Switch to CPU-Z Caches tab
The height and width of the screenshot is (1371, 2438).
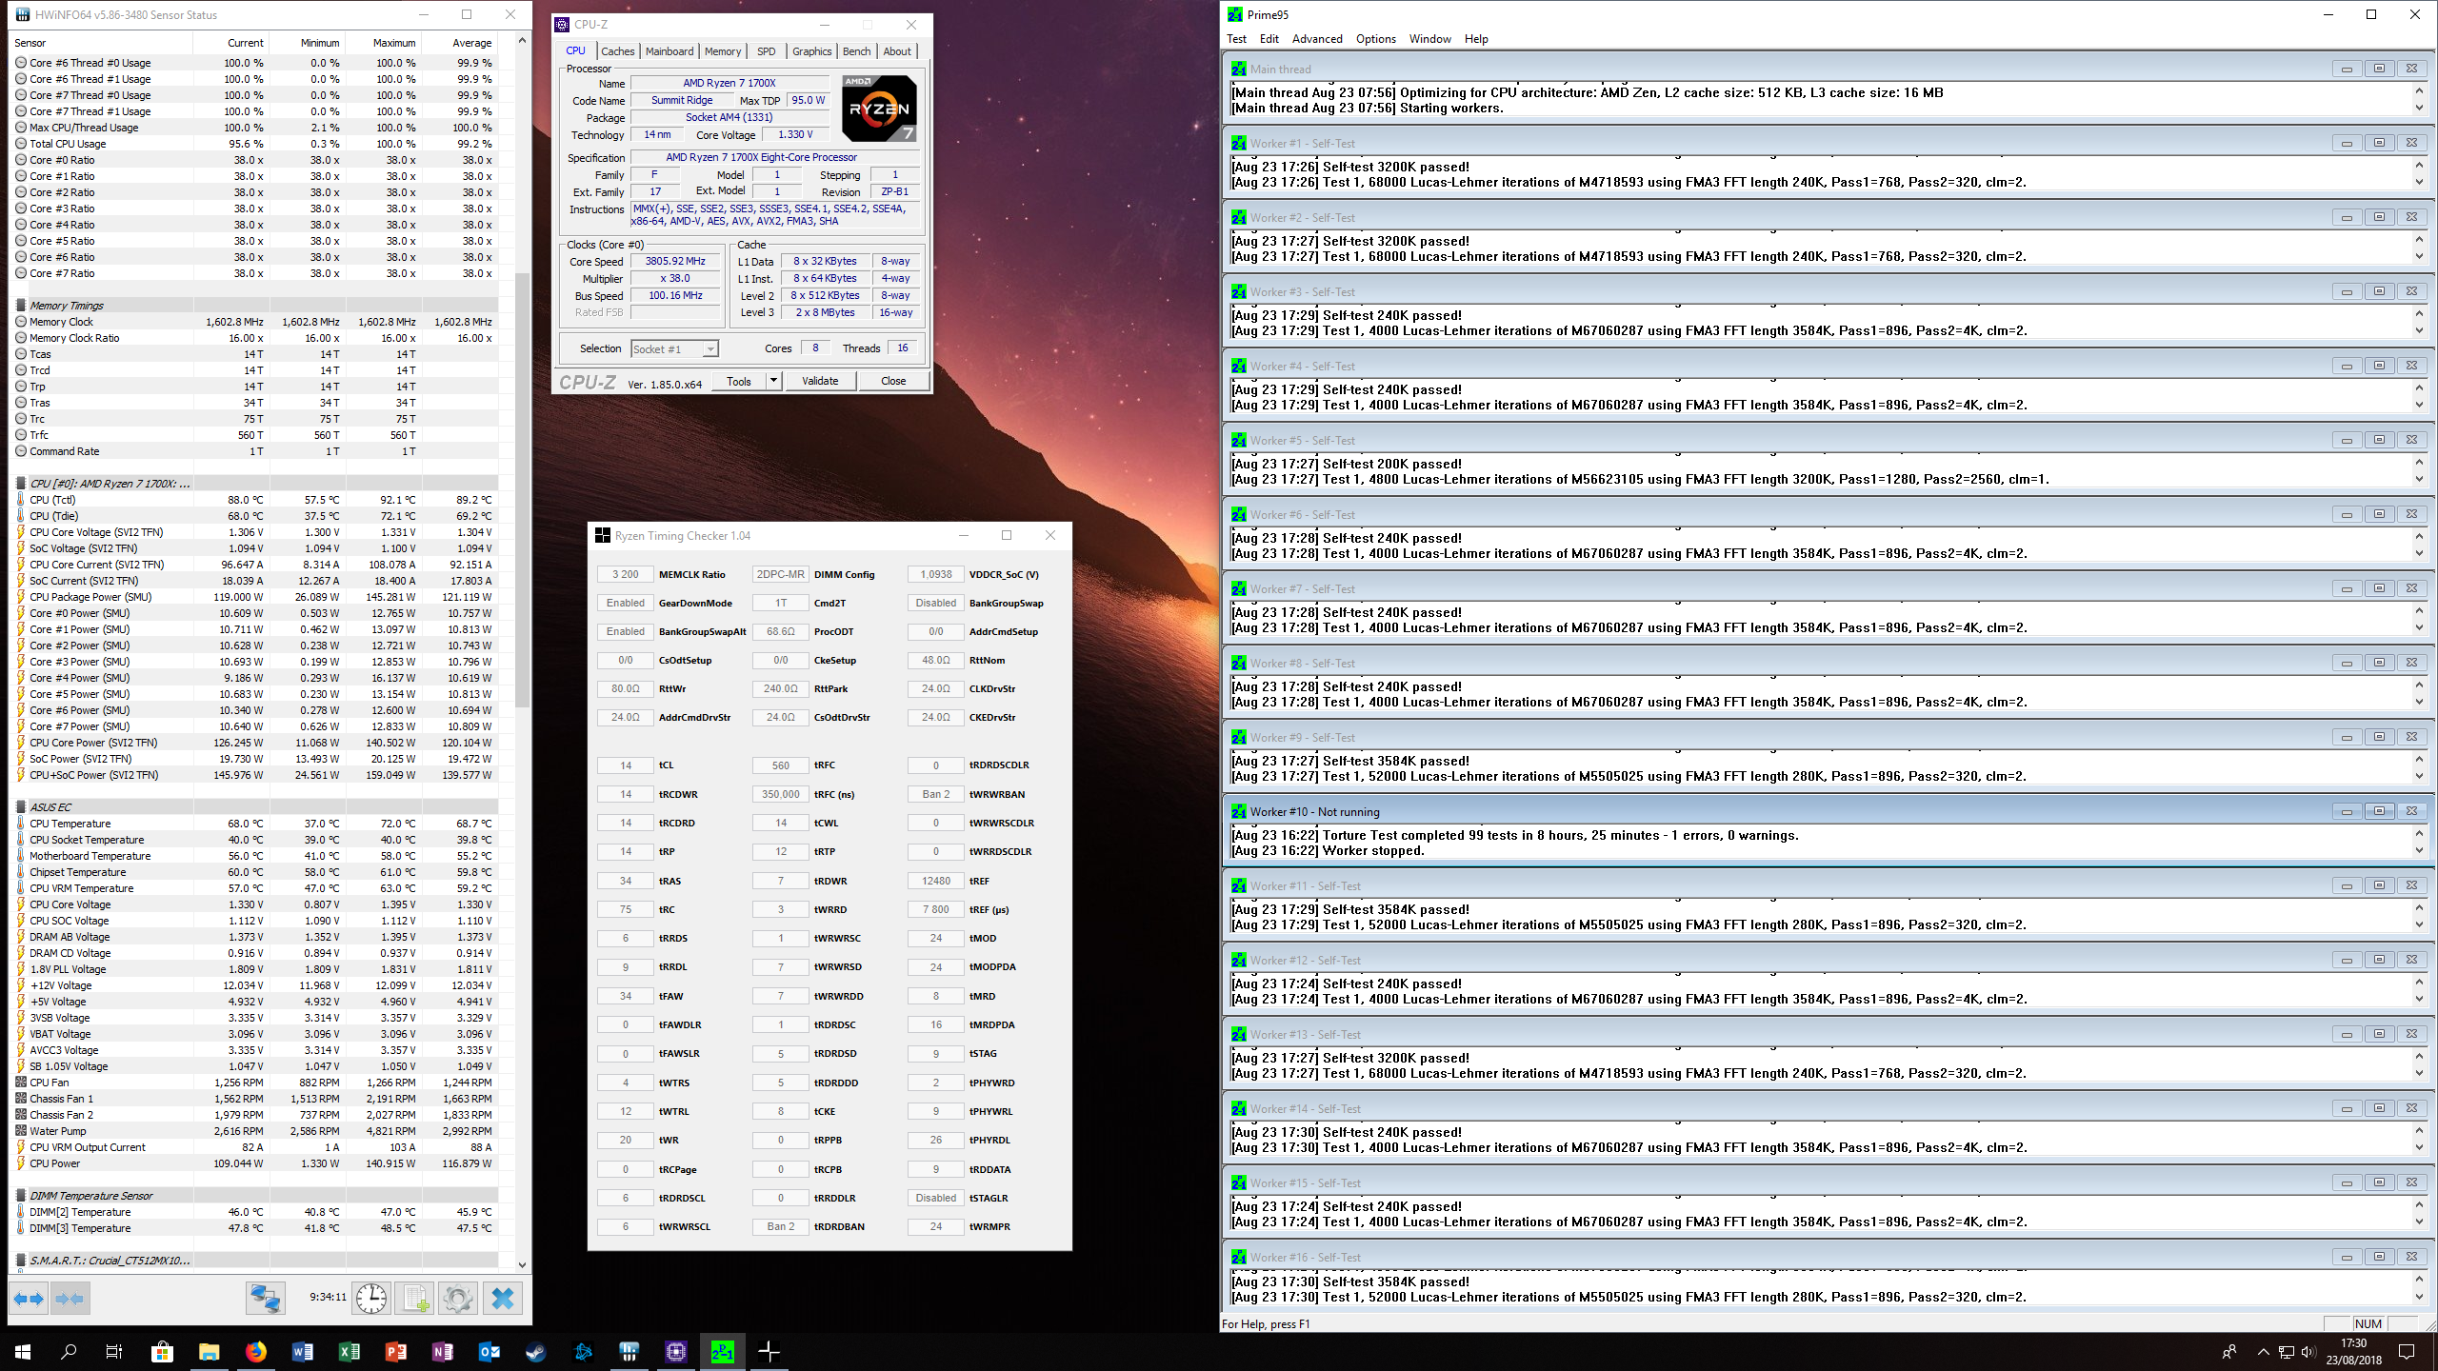[x=617, y=51]
